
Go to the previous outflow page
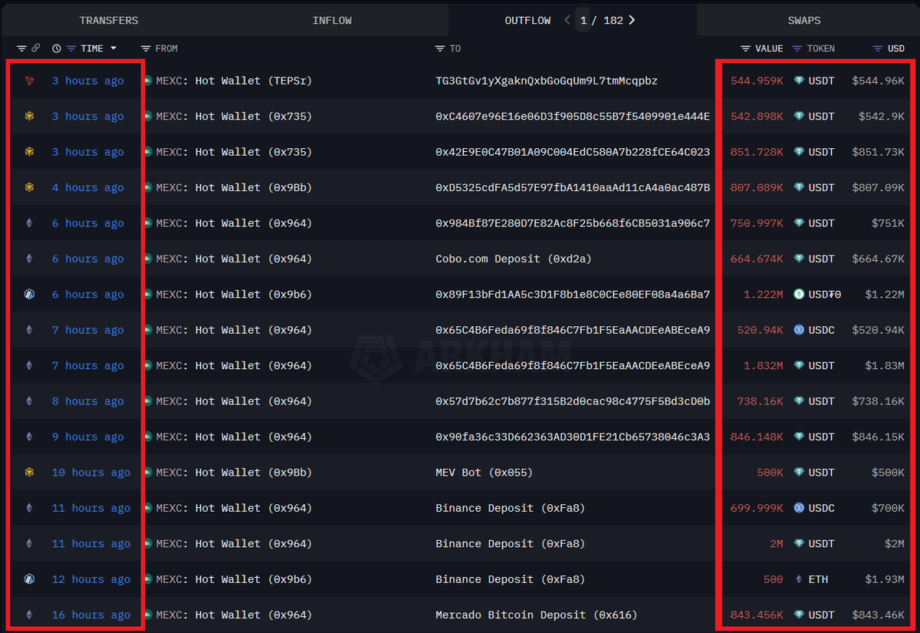[567, 21]
